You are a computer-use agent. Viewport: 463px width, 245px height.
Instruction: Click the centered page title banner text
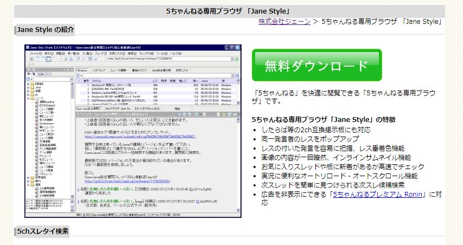coord(227,11)
